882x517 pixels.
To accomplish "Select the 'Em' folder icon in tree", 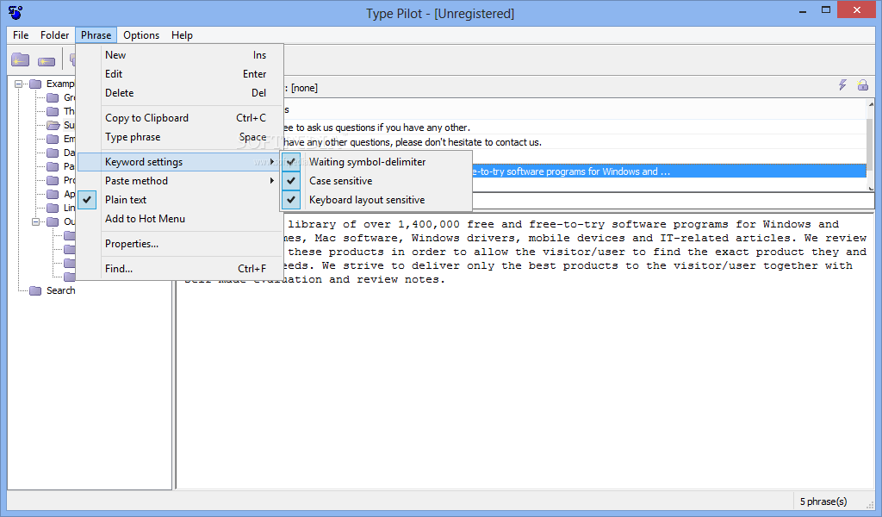I will 53,139.
